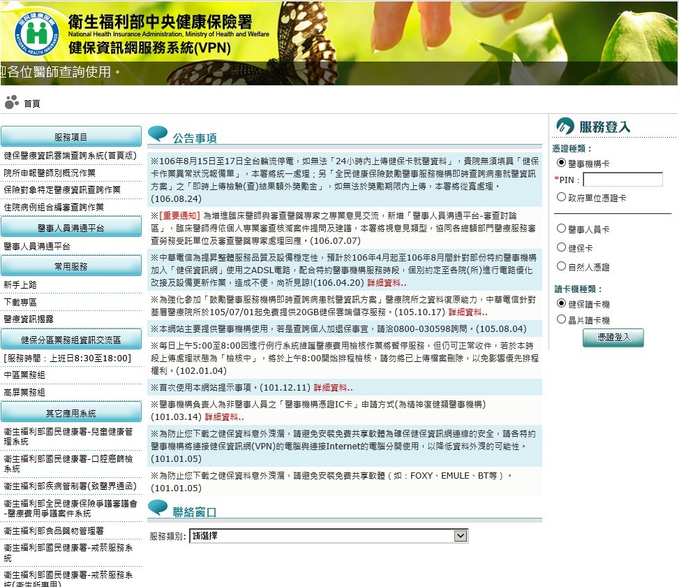The image size is (679, 587).
Task: Click the 106年8月15日 power outage announcement
Action: click(x=345, y=180)
